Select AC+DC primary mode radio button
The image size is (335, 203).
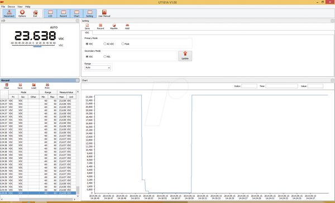coord(105,43)
